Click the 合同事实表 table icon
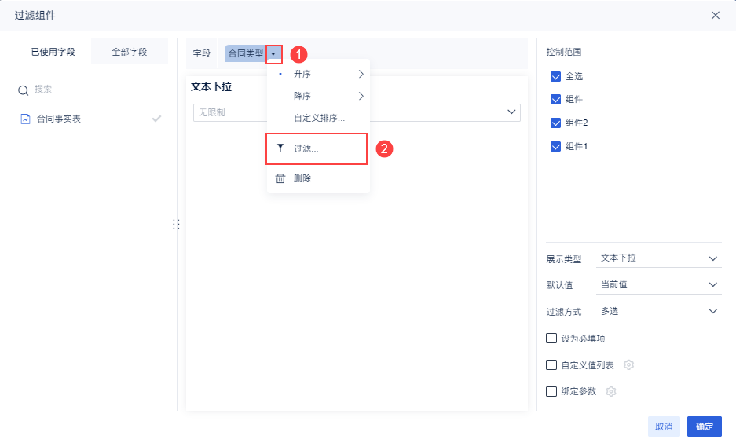Screen dimensions: 736x443 tap(25, 119)
